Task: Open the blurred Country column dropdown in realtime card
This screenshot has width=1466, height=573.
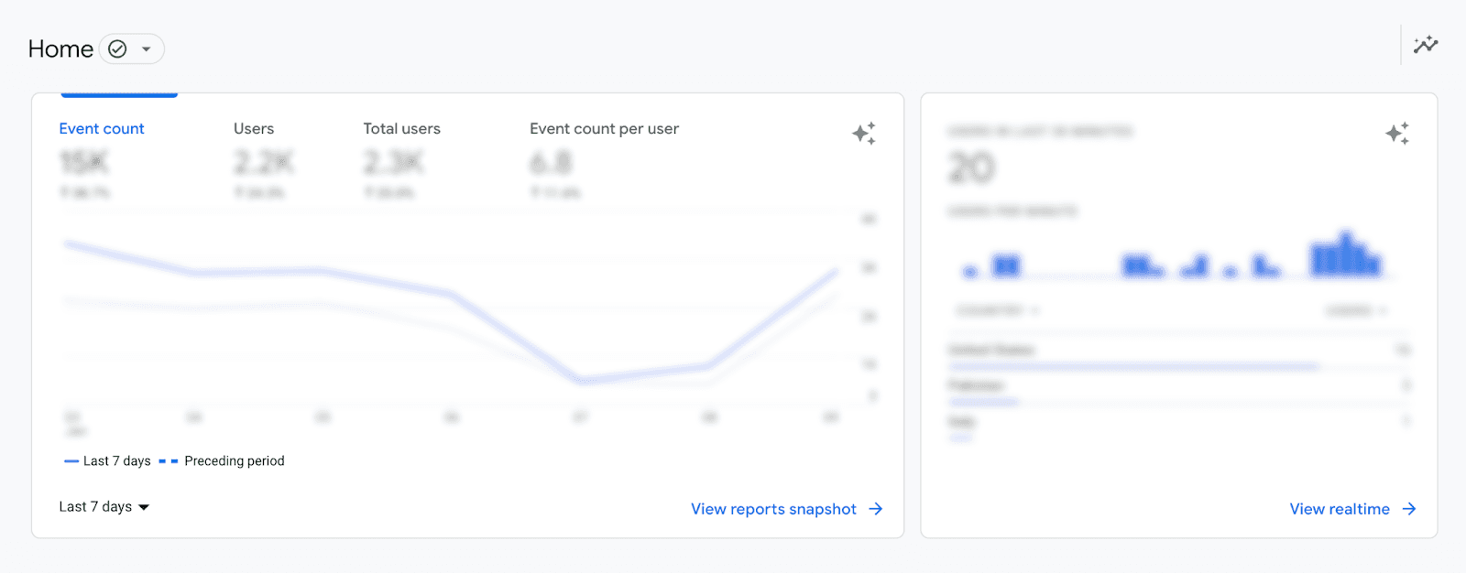Action: tap(997, 311)
